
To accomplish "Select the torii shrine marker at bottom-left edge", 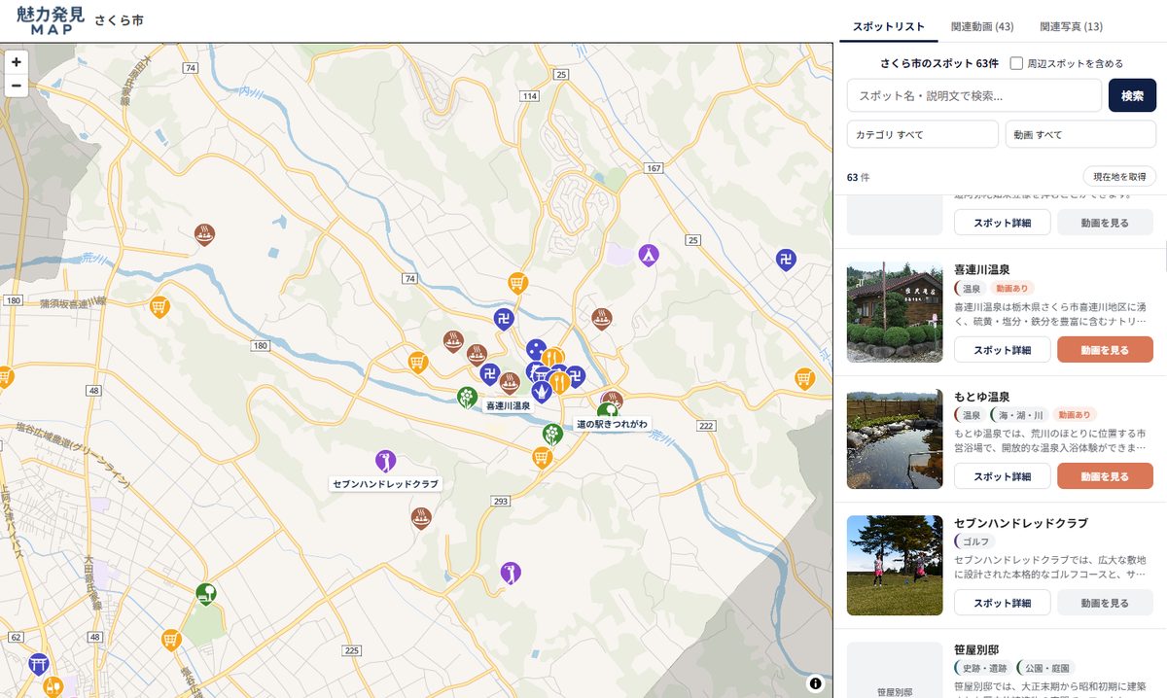I will pyautogui.click(x=39, y=663).
